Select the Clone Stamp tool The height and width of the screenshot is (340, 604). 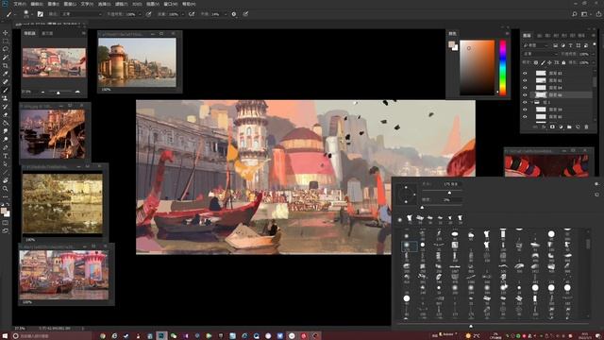(6, 98)
